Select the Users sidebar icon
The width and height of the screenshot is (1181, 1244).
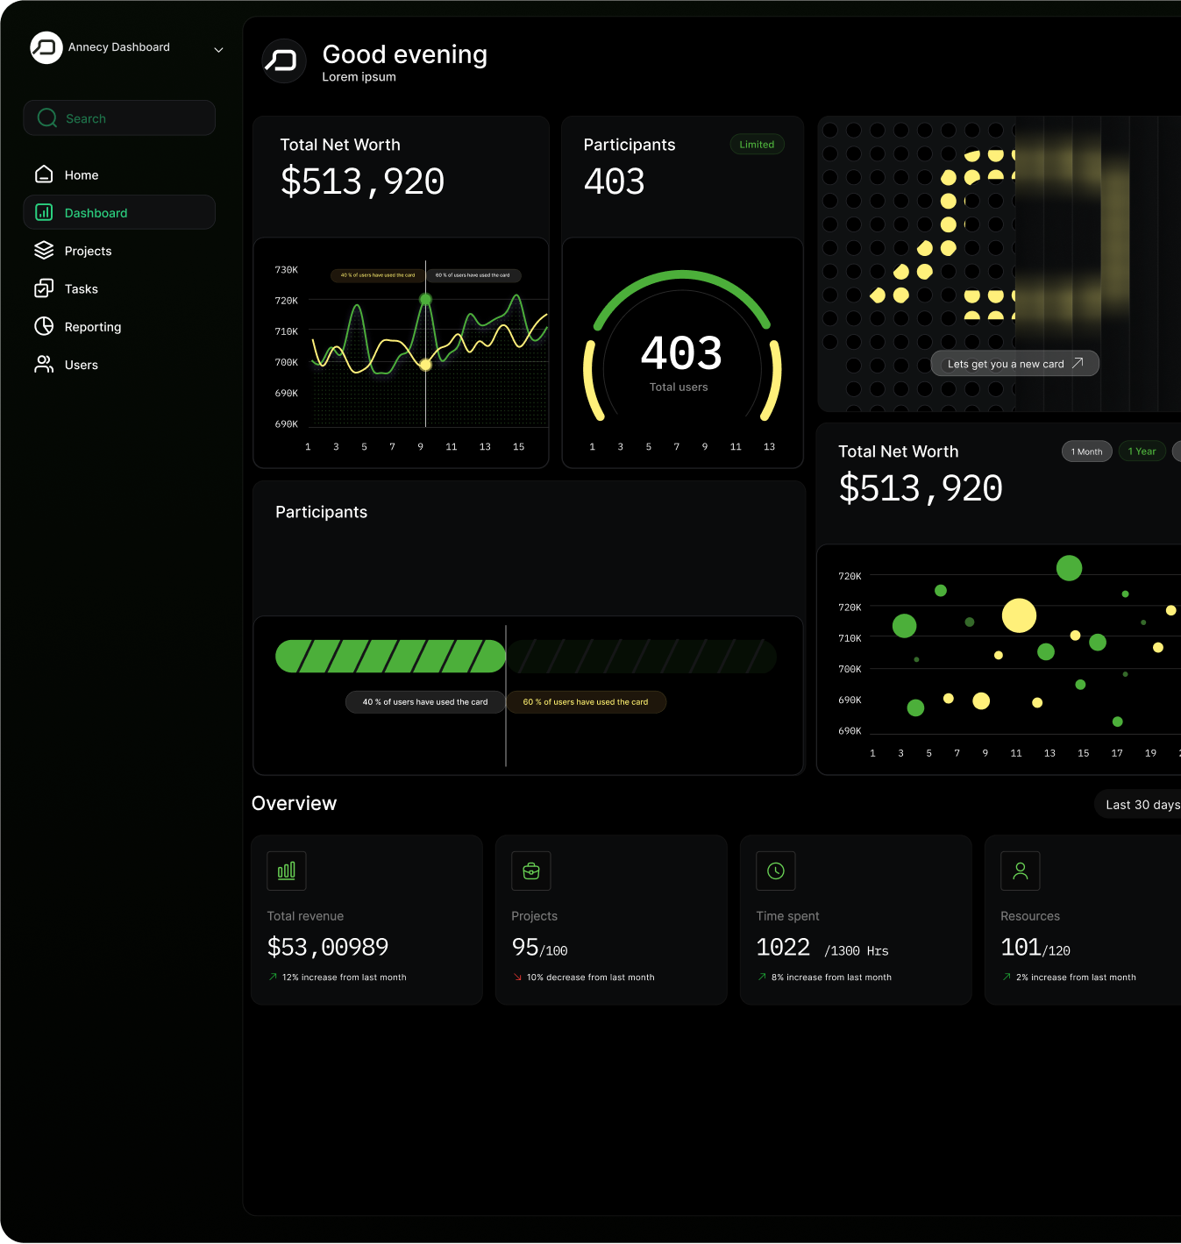(44, 364)
